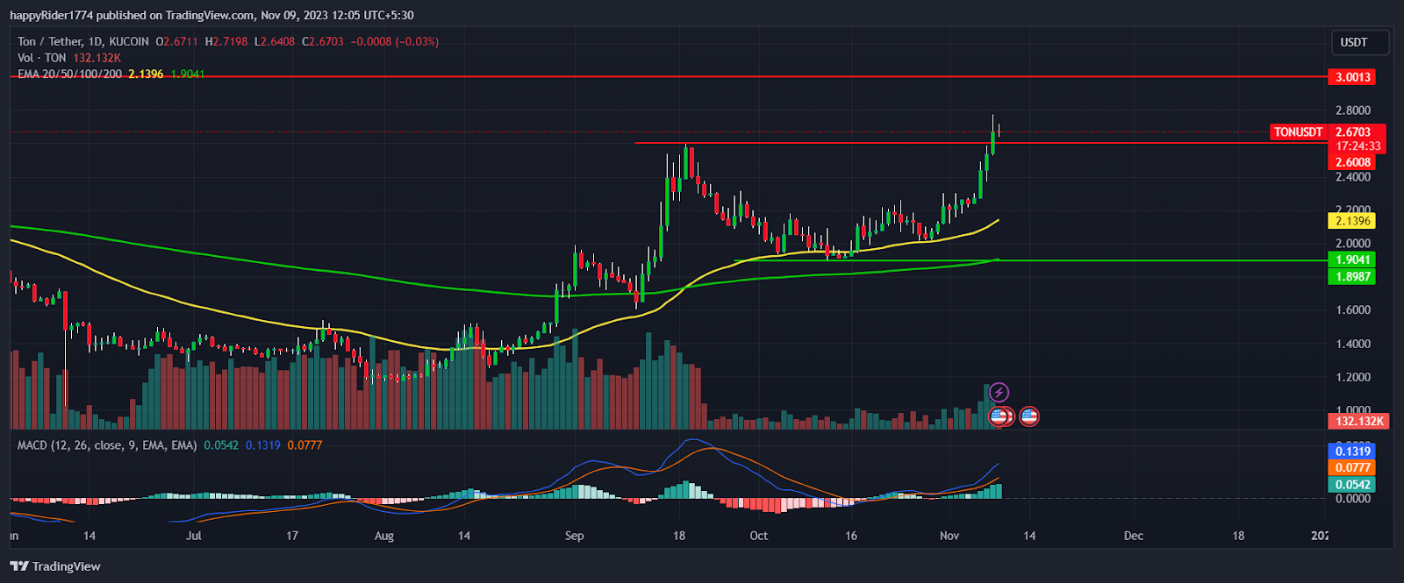Click the H2.7198 high value
Image resolution: width=1404 pixels, height=583 pixels.
click(x=227, y=41)
